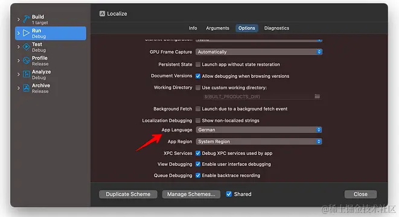
Task: Click the Test diamond icon
Action: point(26,47)
